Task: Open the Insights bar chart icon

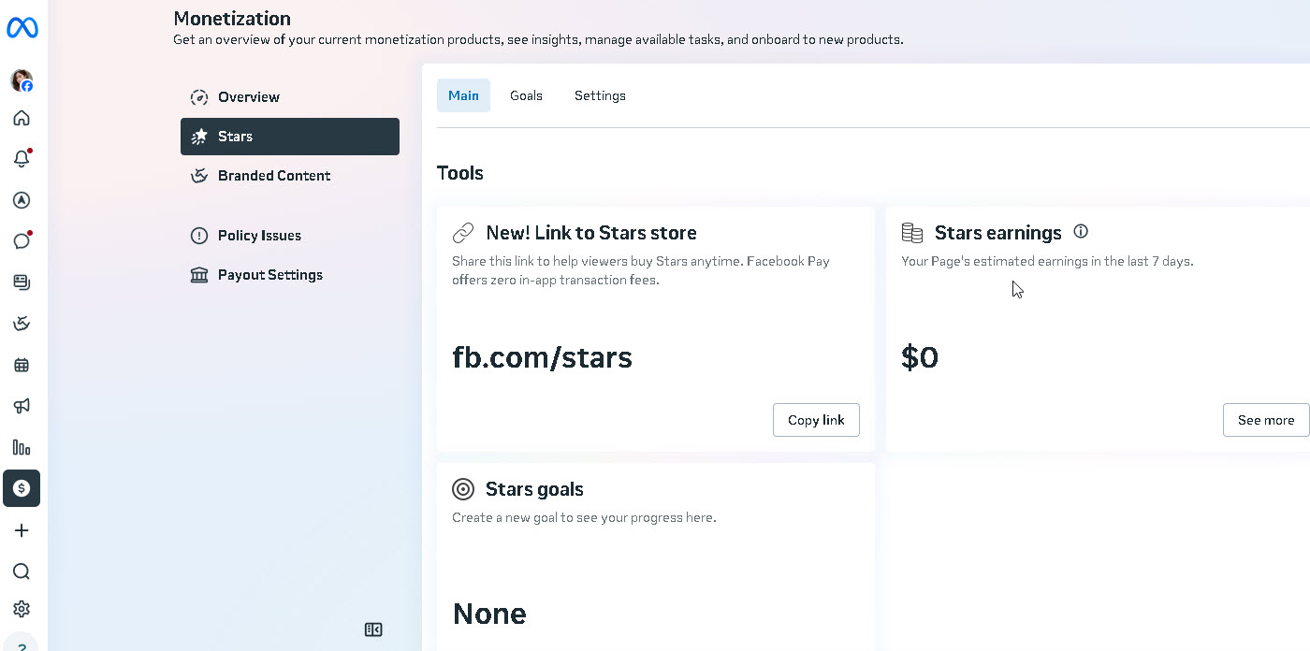Action: point(22,447)
